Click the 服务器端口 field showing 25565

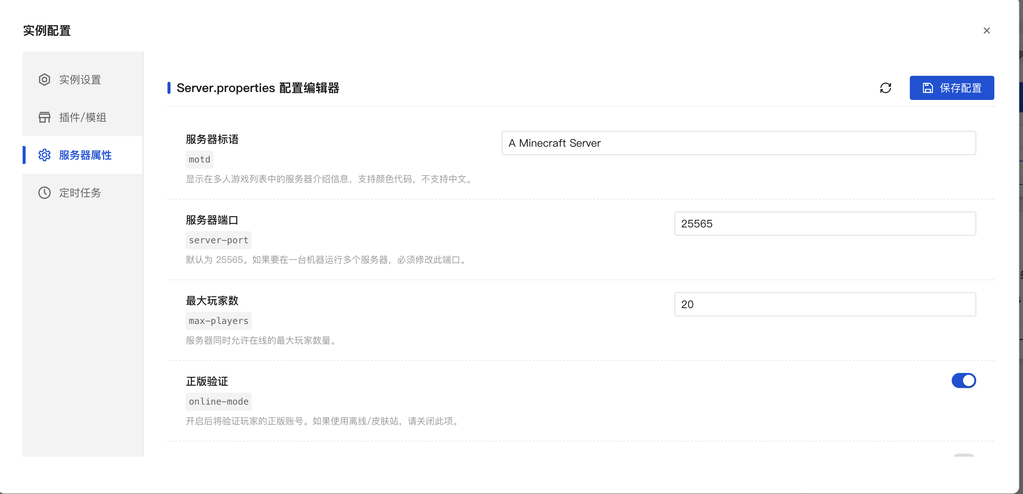[x=825, y=224]
